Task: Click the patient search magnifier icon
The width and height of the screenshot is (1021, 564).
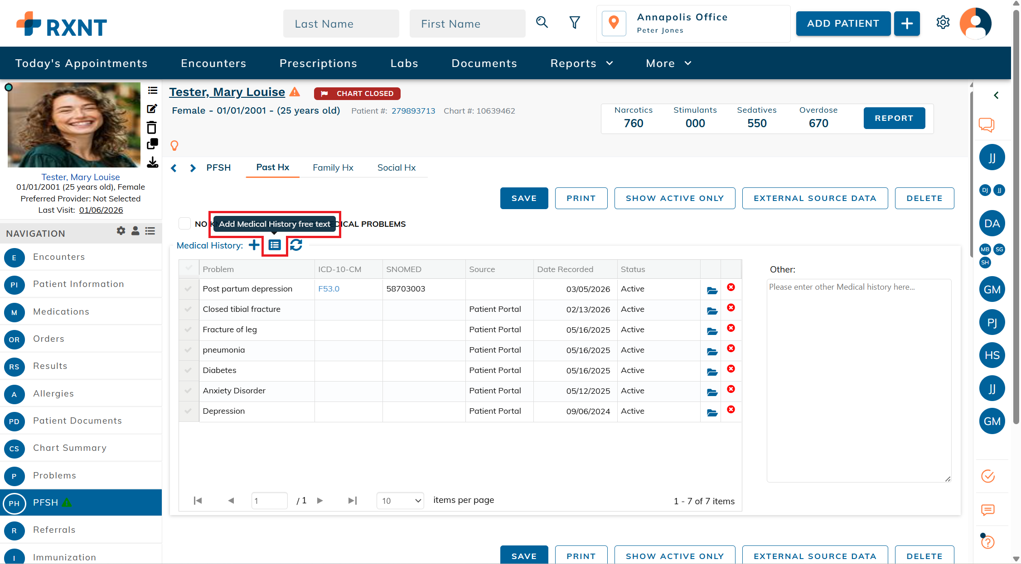Action: pyautogui.click(x=542, y=22)
